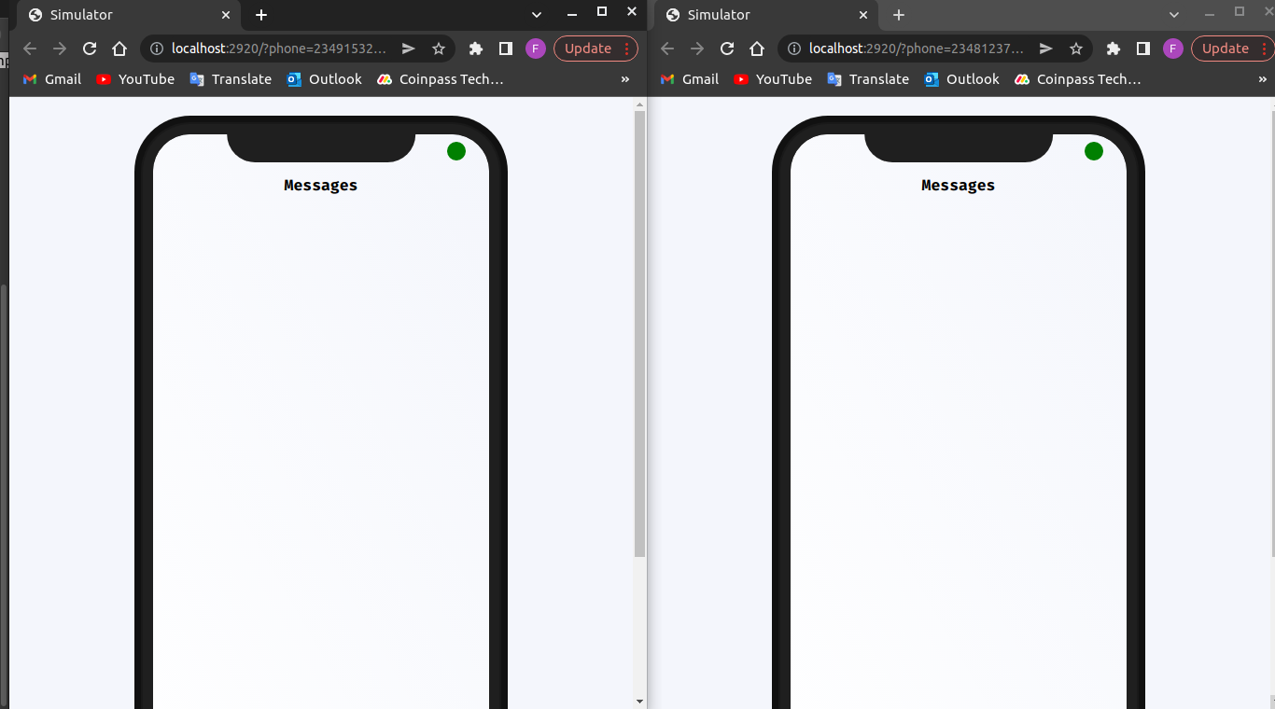Open Coinpass Tech bookmark in left window
The image size is (1275, 709).
(x=441, y=79)
